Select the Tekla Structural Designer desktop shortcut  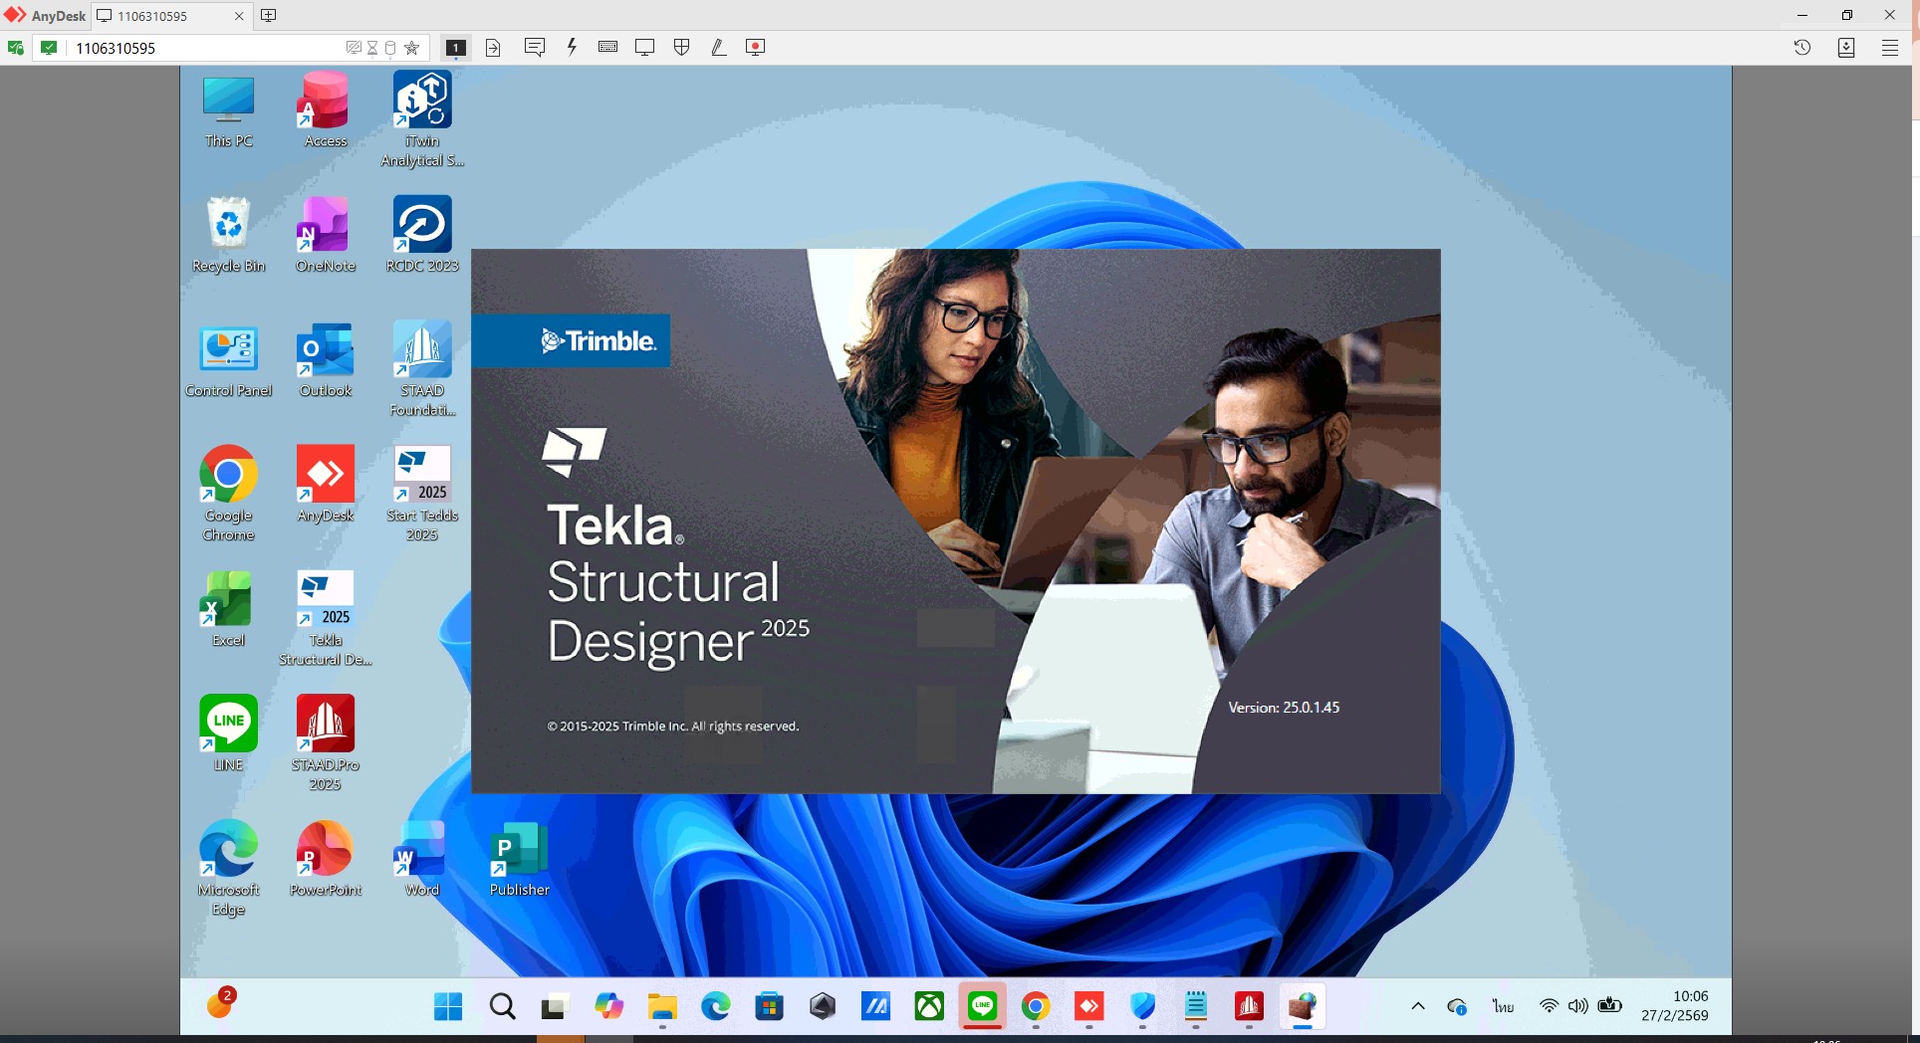point(326,618)
